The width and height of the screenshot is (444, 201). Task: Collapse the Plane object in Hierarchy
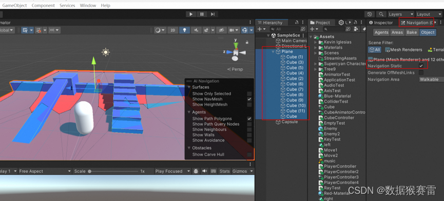point(273,52)
